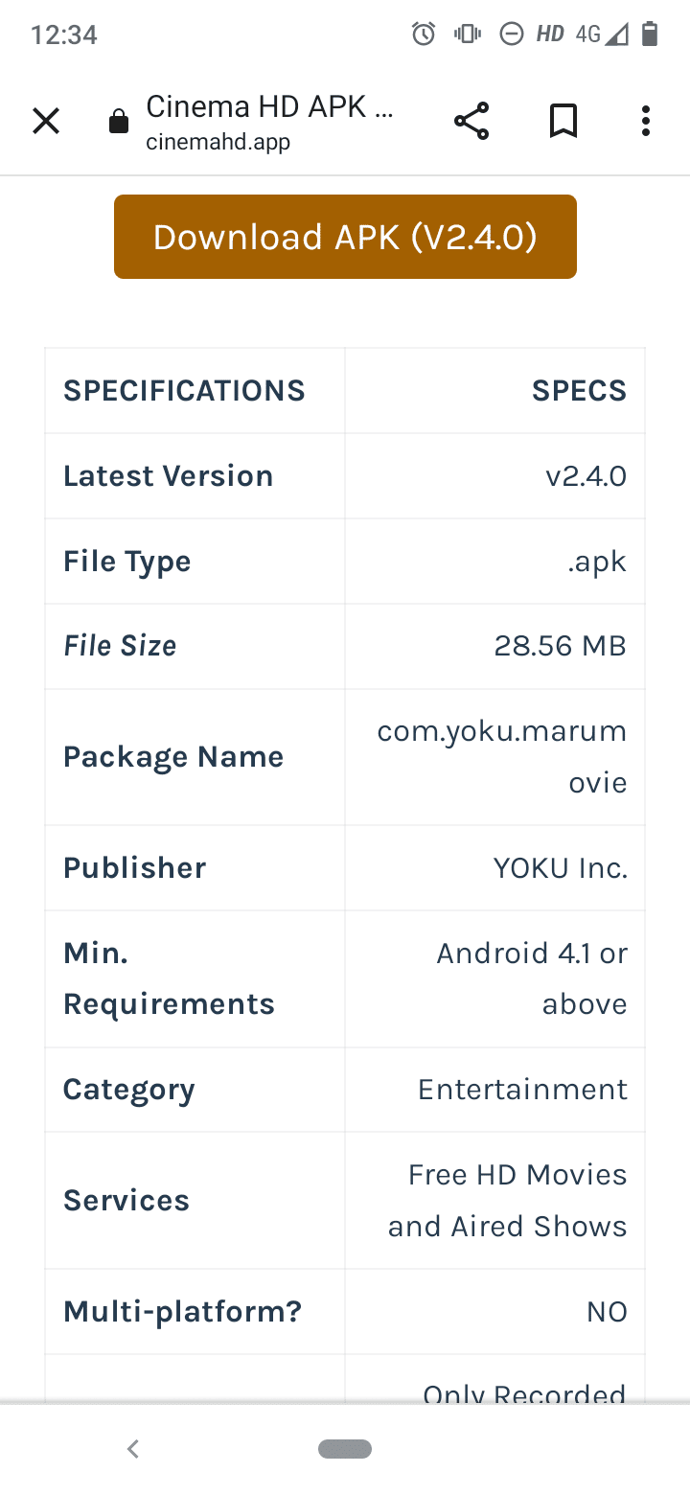Tap the 28.56 MB file size value
The image size is (690, 1495).
[x=560, y=646]
